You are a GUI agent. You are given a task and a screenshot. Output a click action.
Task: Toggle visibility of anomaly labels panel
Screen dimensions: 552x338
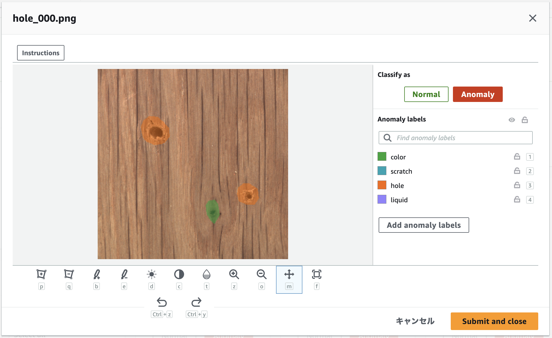point(512,120)
